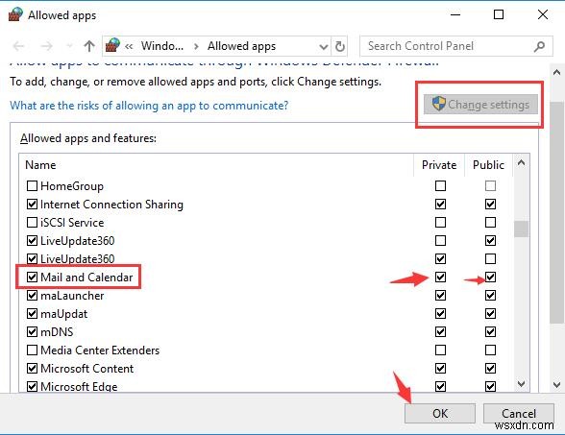Viewport: 565px width, 435px height.
Task: Click the Change settings button
Action: coord(480,105)
